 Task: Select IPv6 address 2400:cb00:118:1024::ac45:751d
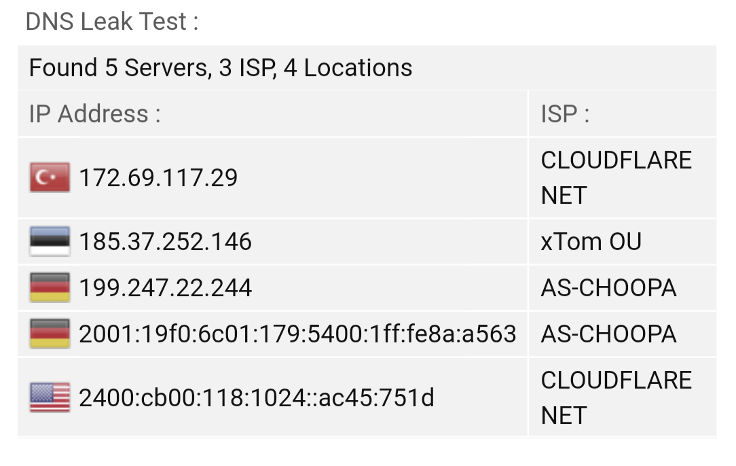click(256, 398)
